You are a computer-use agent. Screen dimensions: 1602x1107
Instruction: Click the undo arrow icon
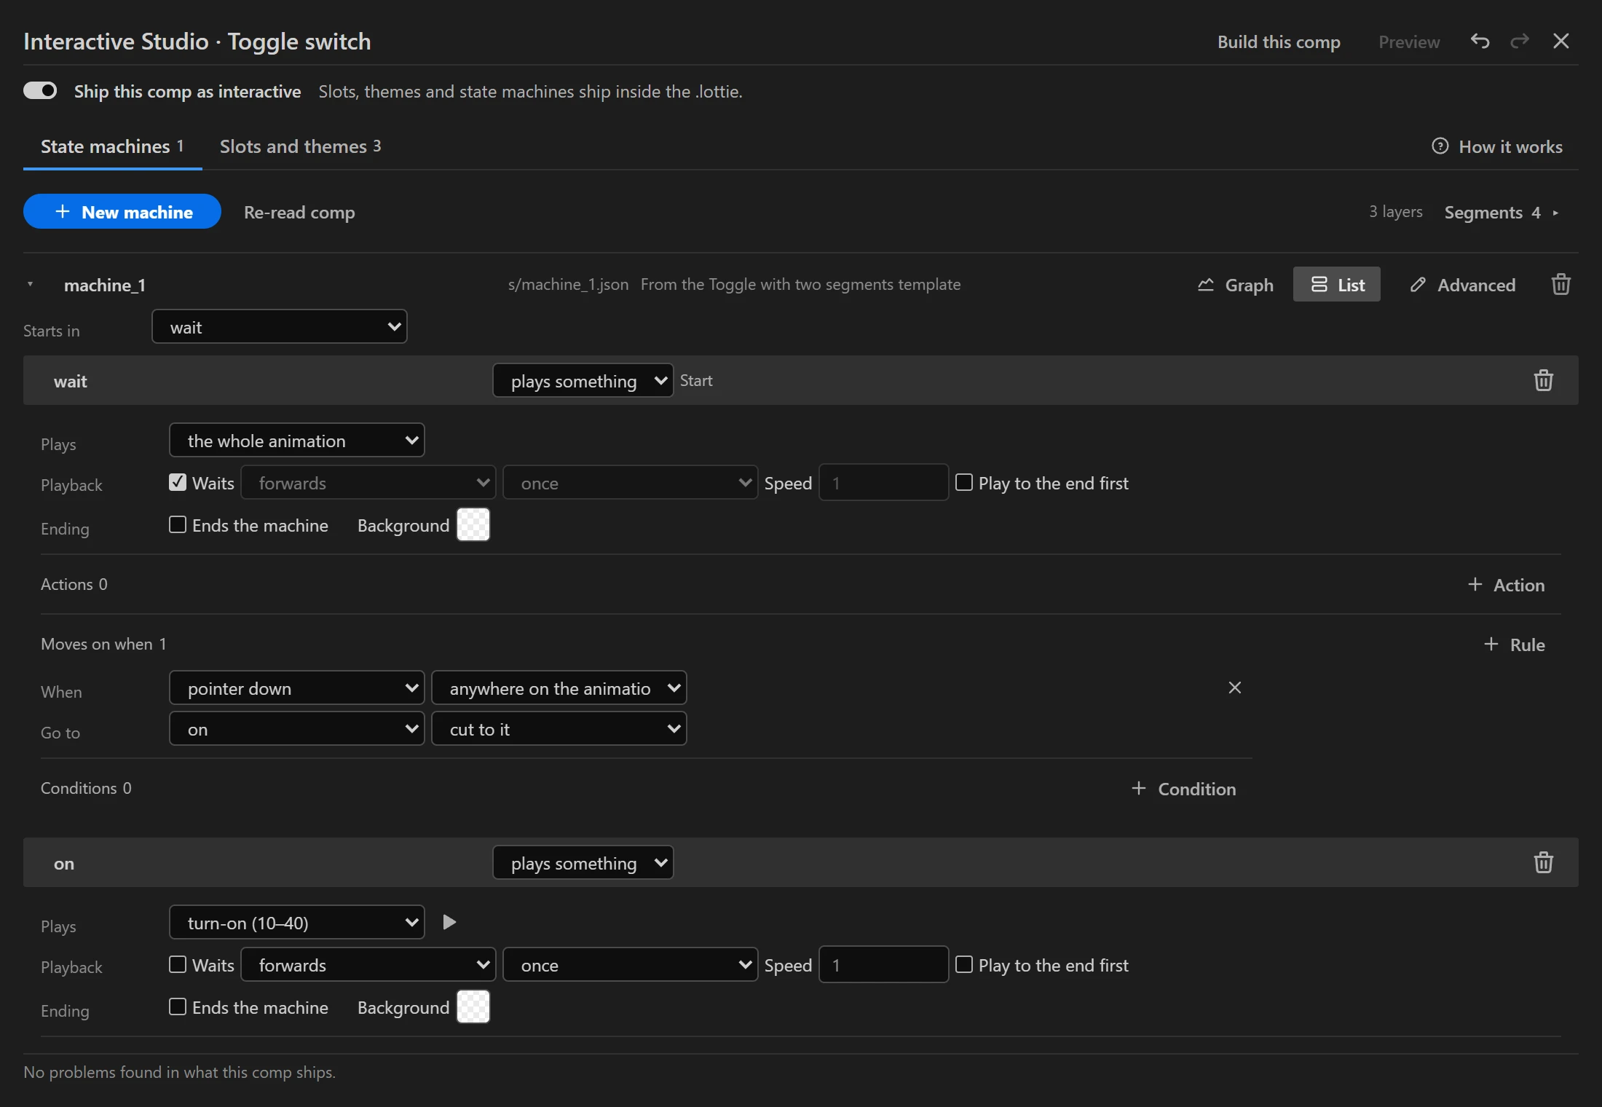point(1480,41)
